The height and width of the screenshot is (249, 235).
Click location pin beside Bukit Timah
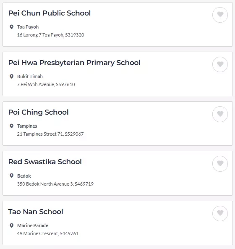tap(11, 76)
